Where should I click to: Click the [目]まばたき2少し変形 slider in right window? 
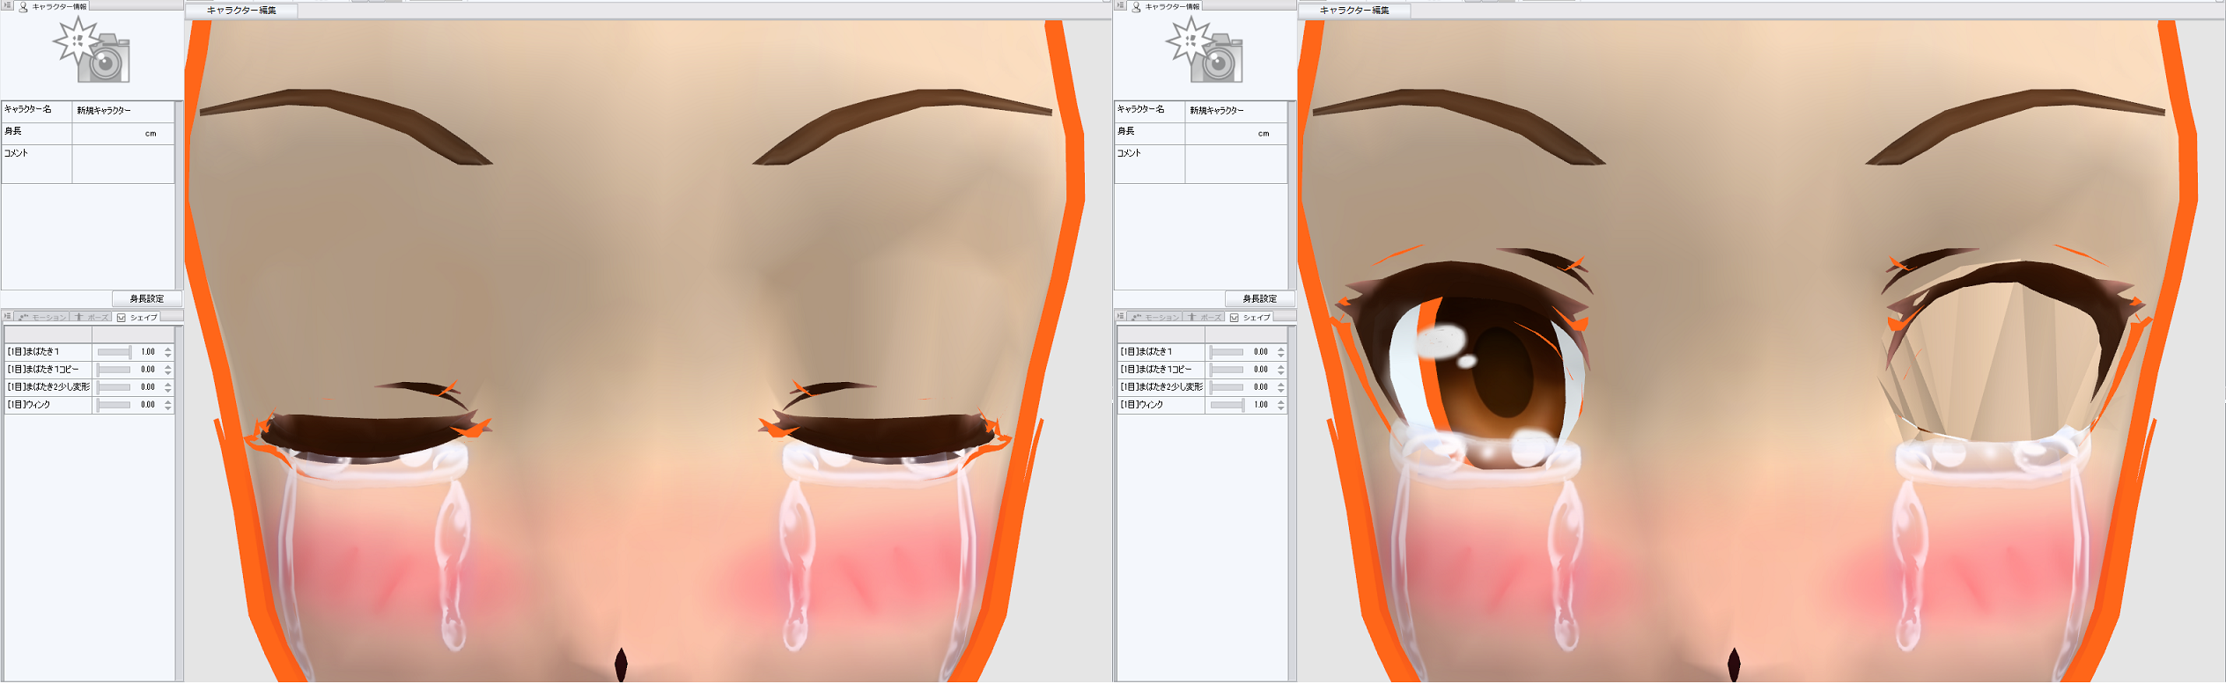[1227, 387]
